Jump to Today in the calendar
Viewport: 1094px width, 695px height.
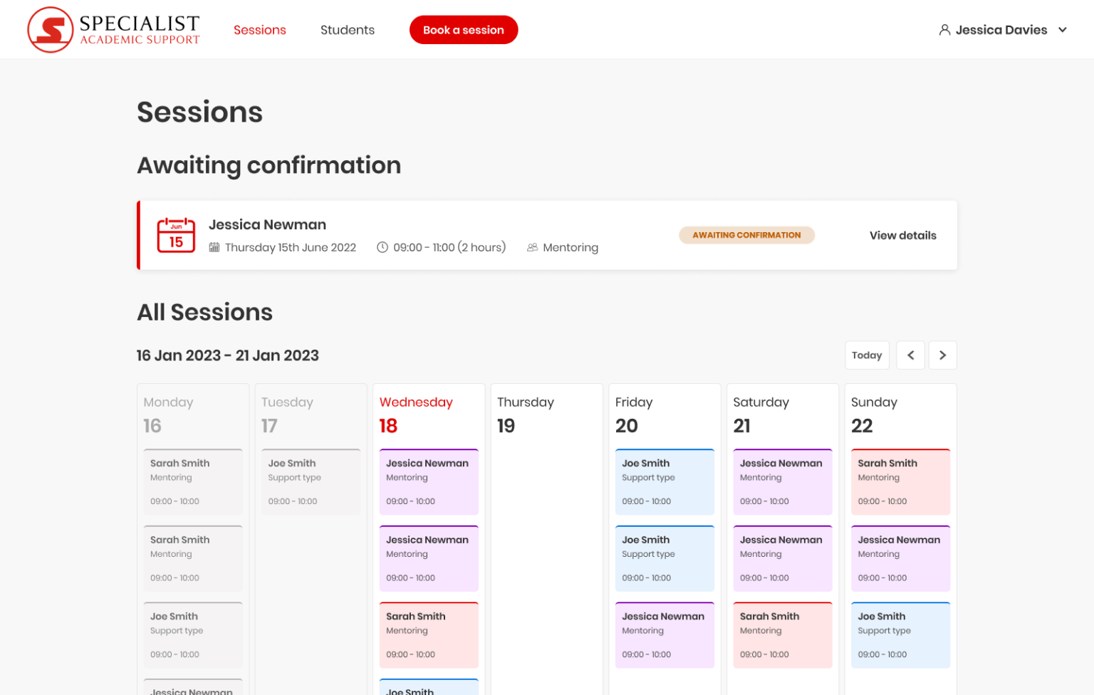tap(866, 355)
